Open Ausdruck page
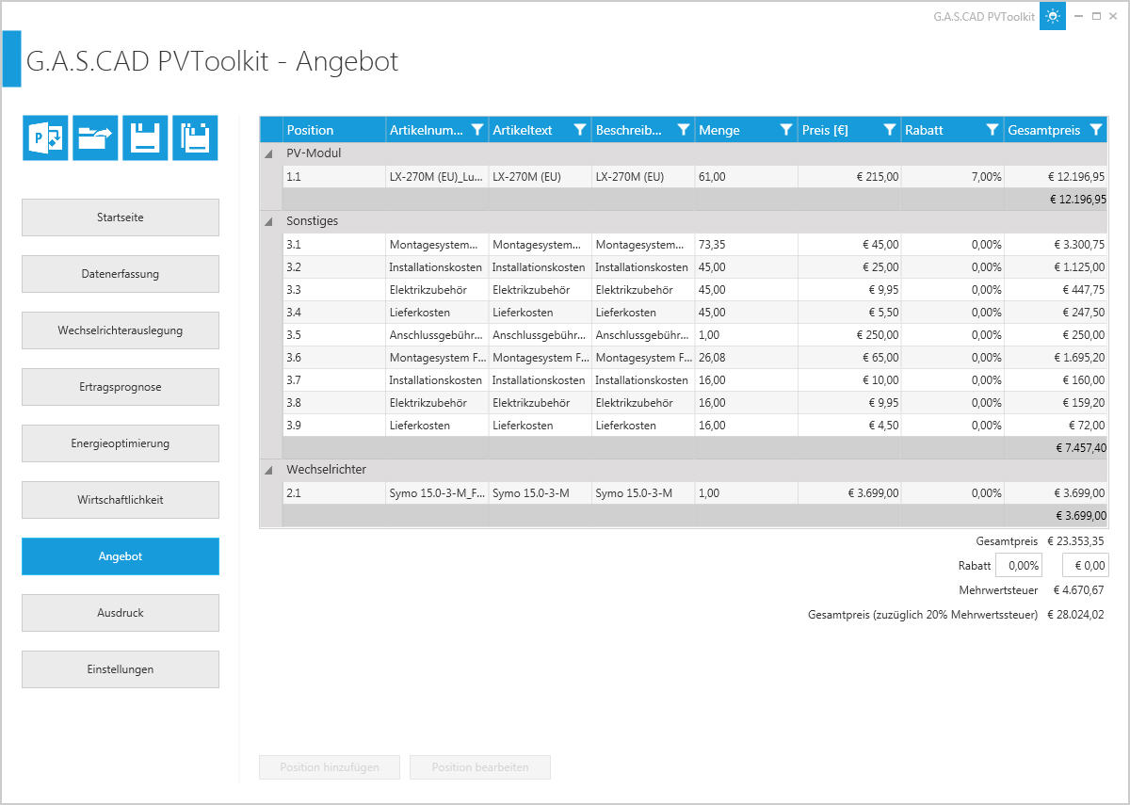The width and height of the screenshot is (1130, 805). 121,613
